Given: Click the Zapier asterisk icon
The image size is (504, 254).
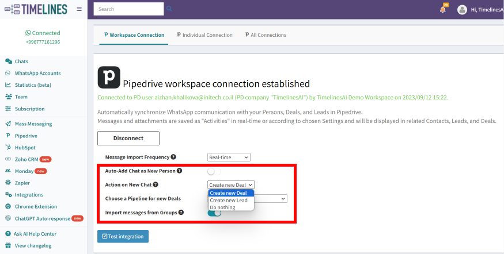Looking at the screenshot, I should [8, 183].
